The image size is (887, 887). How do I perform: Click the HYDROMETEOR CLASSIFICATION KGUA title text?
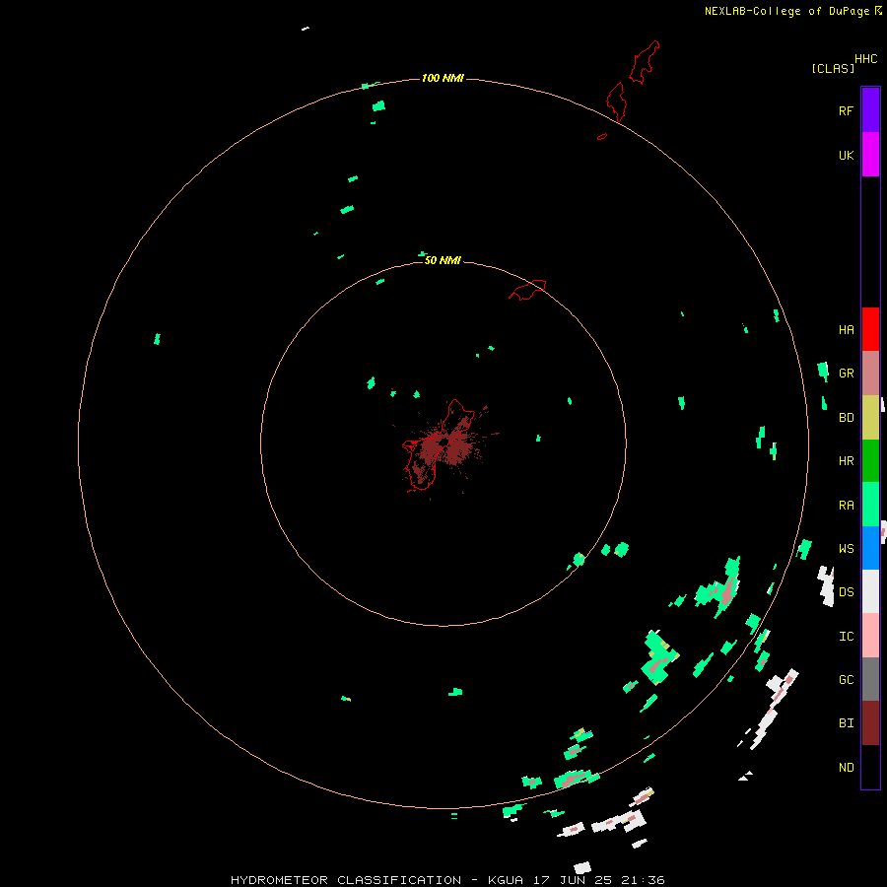447,880
